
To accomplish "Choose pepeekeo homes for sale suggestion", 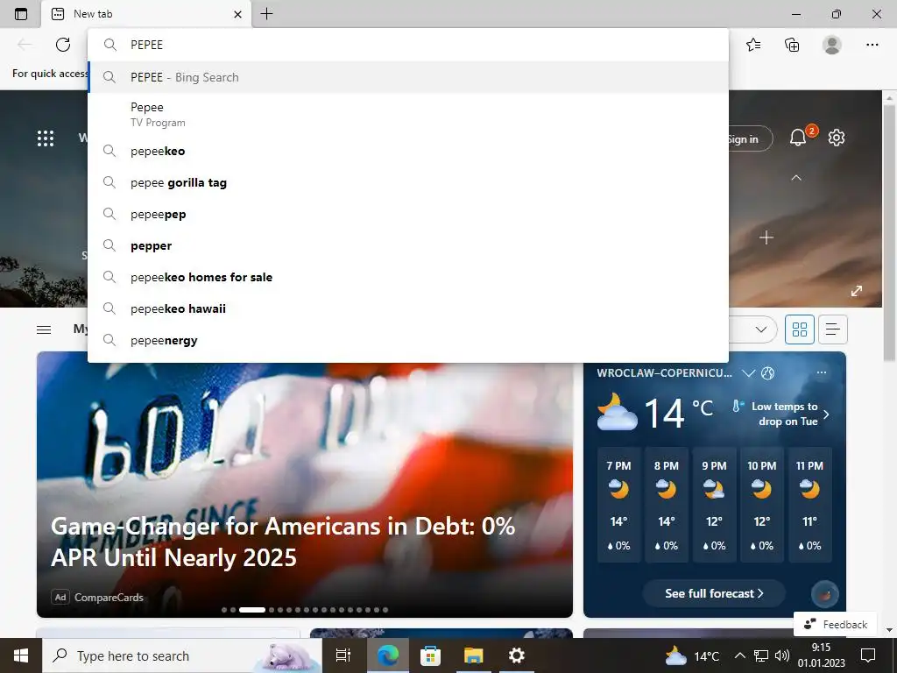I will coord(408,277).
